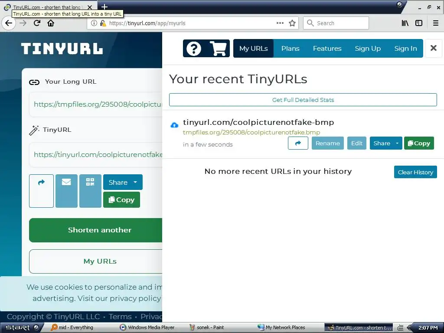Click the Edit button

(357, 143)
